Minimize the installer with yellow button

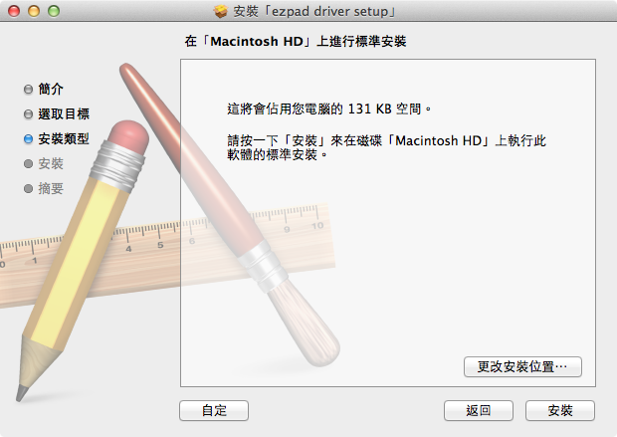(x=34, y=11)
